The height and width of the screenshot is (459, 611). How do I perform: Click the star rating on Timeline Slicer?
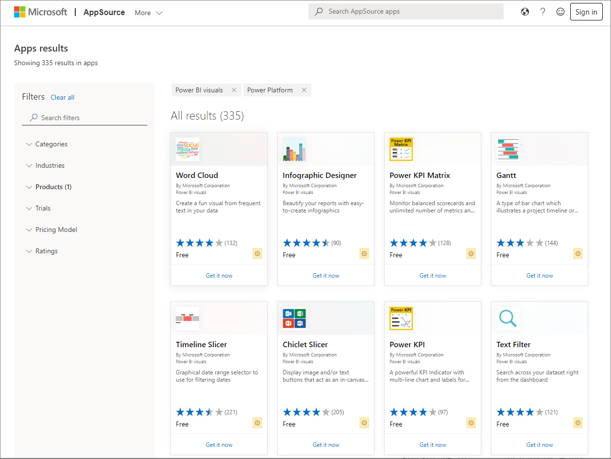click(200, 411)
